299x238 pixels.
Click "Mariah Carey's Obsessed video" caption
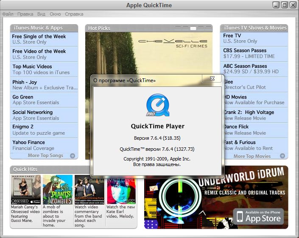(x=25, y=213)
